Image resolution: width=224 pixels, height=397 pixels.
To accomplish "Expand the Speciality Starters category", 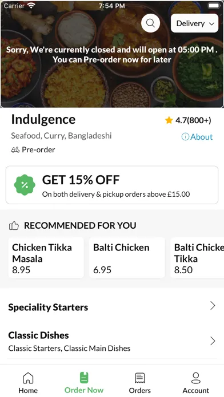I will (112, 307).
